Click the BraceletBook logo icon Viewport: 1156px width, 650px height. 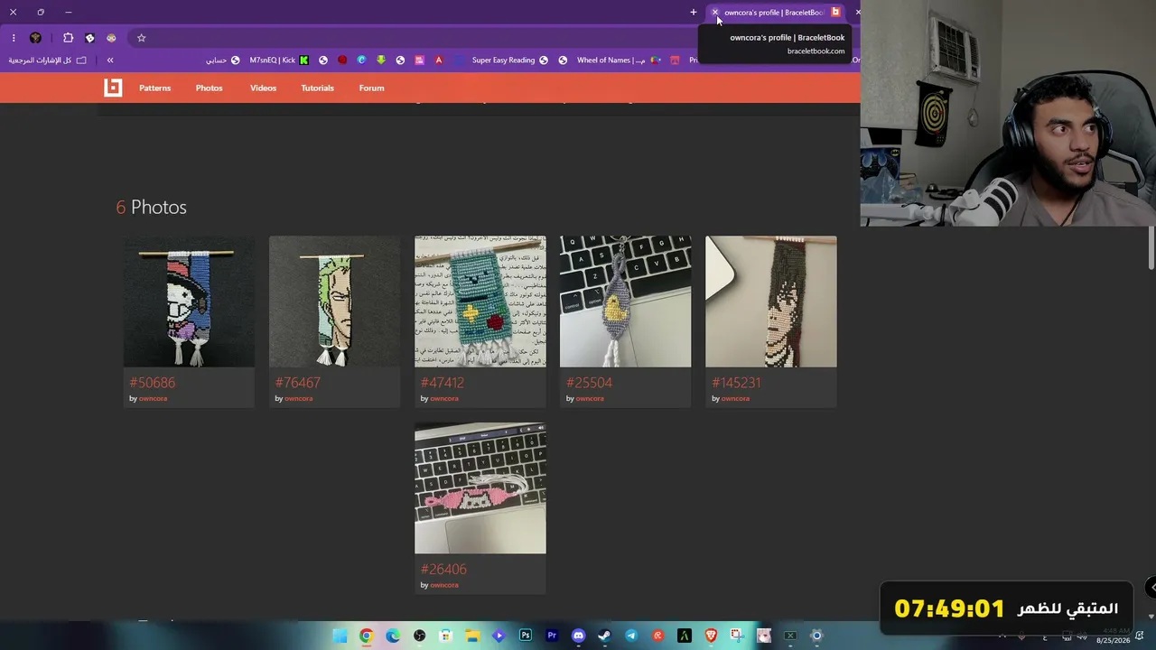pyautogui.click(x=113, y=88)
